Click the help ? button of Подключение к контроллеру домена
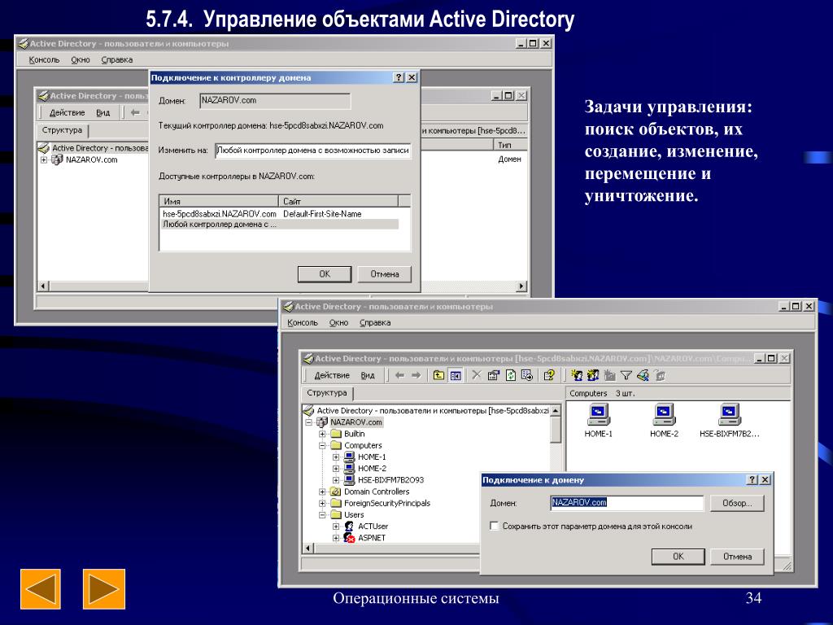Screen dimensions: 833x625 [399, 77]
